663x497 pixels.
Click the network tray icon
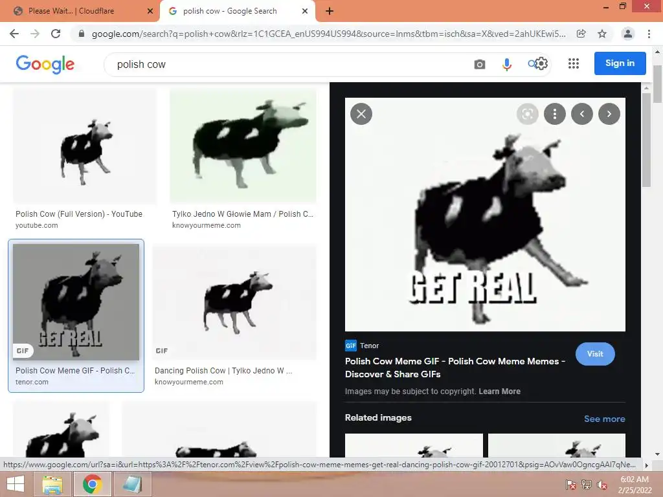tap(586, 485)
